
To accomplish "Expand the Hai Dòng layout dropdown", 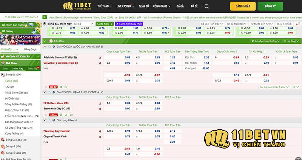I will (291, 41).
